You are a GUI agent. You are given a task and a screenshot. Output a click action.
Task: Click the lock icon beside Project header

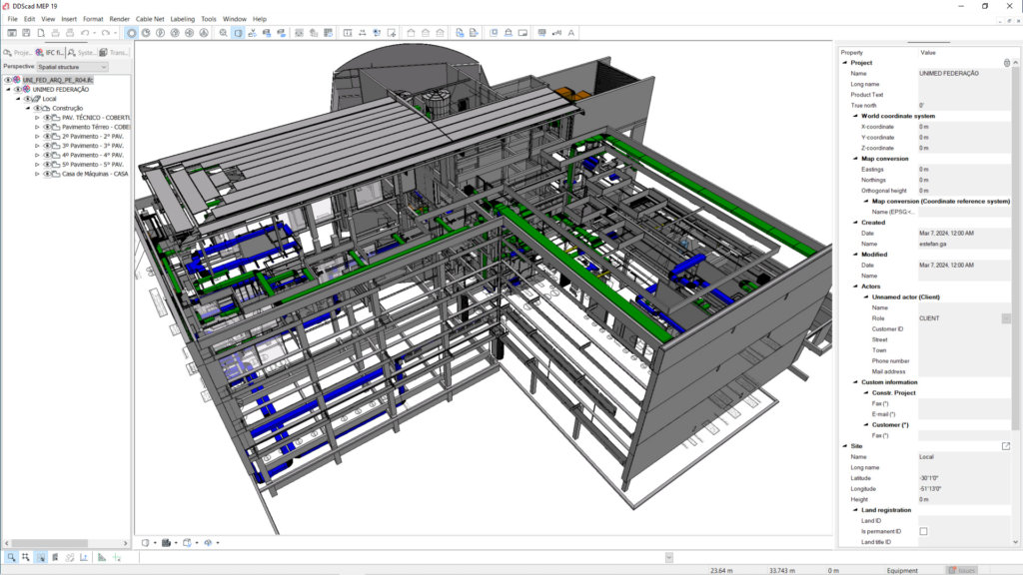[x=1006, y=63]
